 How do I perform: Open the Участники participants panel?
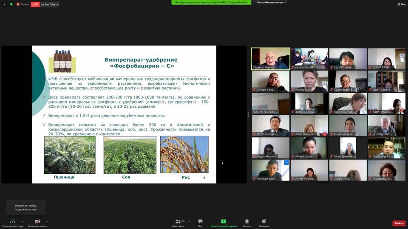tap(178, 222)
